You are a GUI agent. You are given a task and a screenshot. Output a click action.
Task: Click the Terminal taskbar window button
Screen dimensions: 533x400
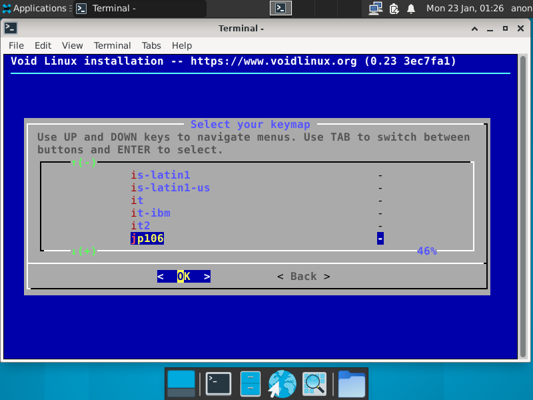(x=140, y=8)
